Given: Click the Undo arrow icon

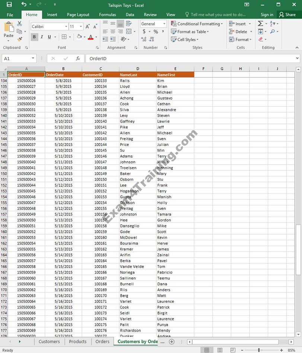Looking at the screenshot, I should click(24, 4).
